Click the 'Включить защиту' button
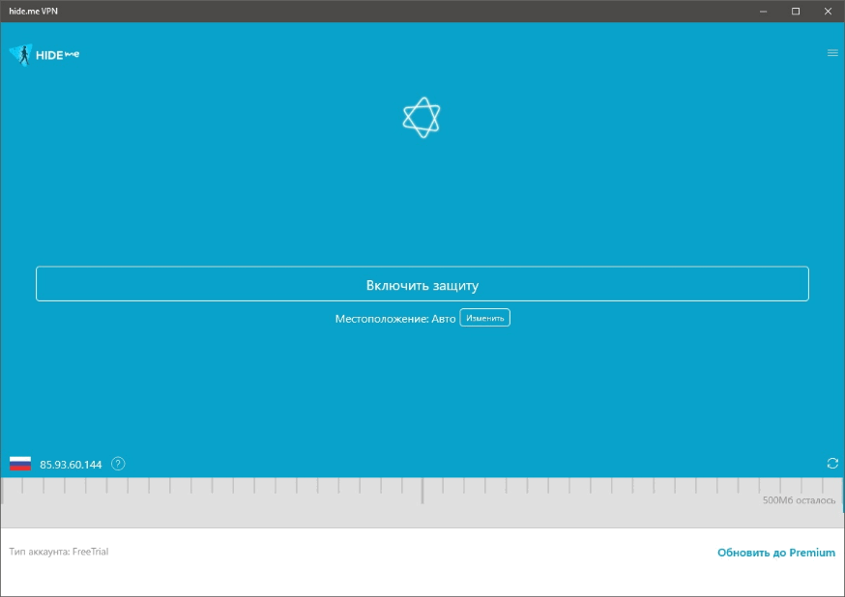This screenshot has height=597, width=845. 422,284
